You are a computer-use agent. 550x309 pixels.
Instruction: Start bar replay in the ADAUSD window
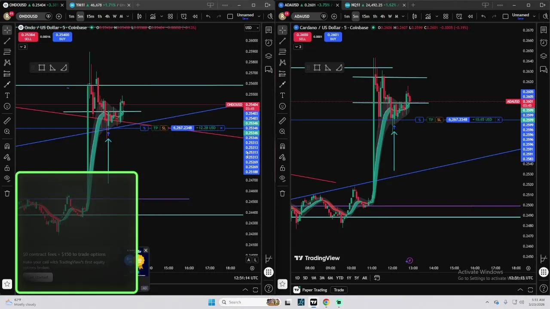470,16
